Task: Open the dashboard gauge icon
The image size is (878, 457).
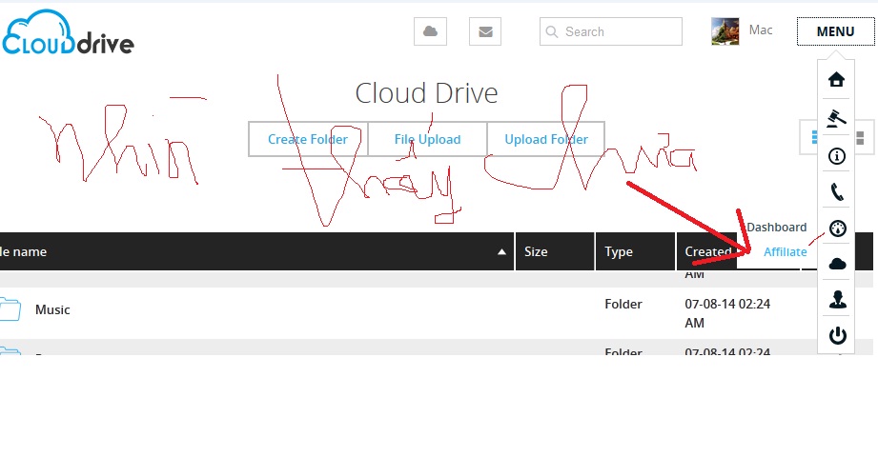Action: 838,228
